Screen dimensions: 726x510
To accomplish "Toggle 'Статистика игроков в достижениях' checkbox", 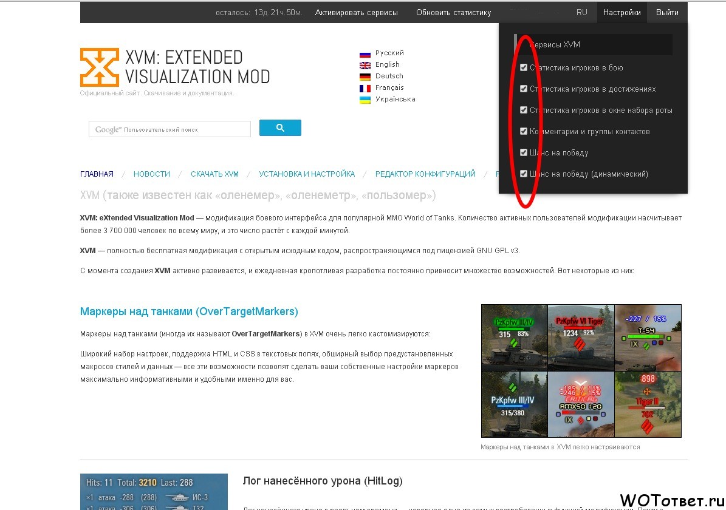I will pos(524,89).
